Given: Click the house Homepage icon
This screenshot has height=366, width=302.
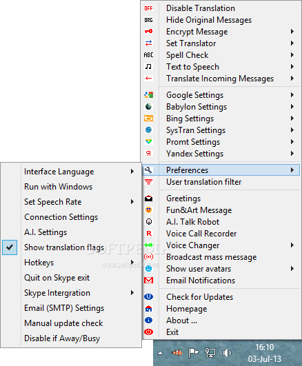Looking at the screenshot, I should pos(148,309).
